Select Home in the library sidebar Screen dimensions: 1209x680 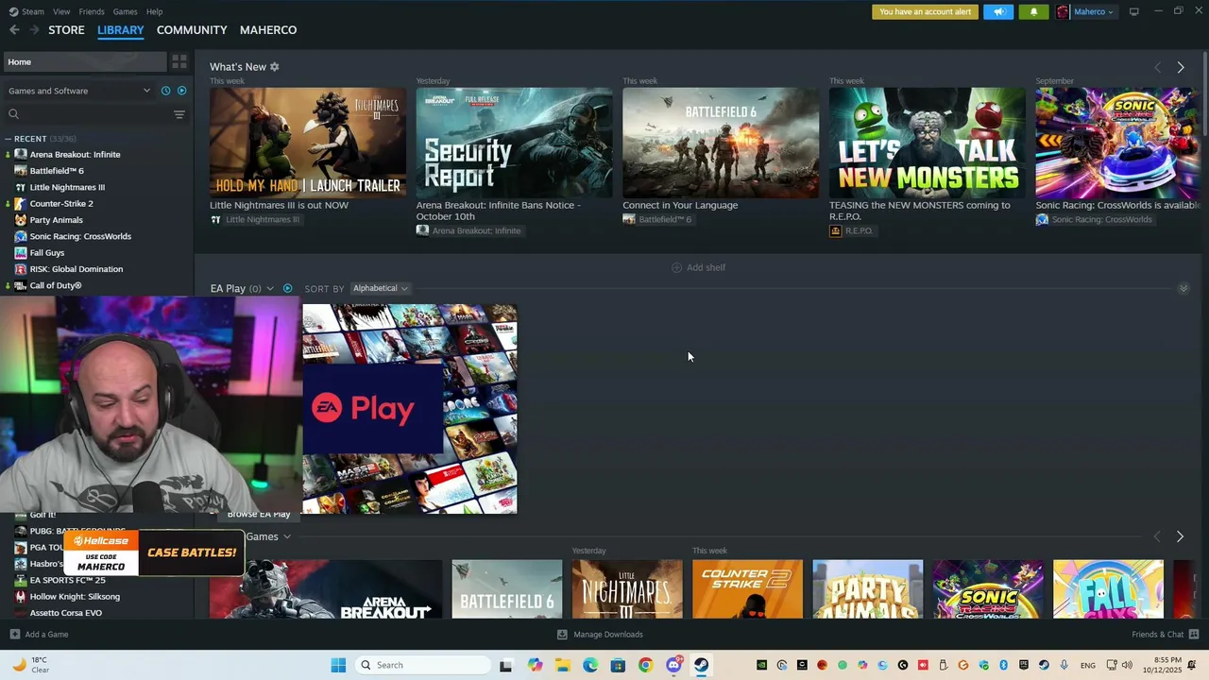click(85, 61)
